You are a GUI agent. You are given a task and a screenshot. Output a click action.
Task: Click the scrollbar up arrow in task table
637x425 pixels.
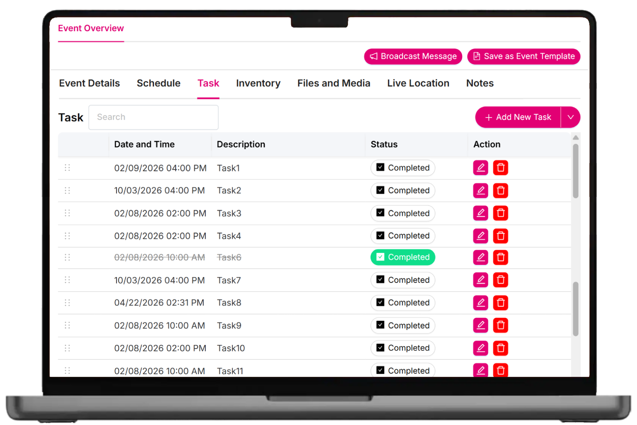point(576,137)
